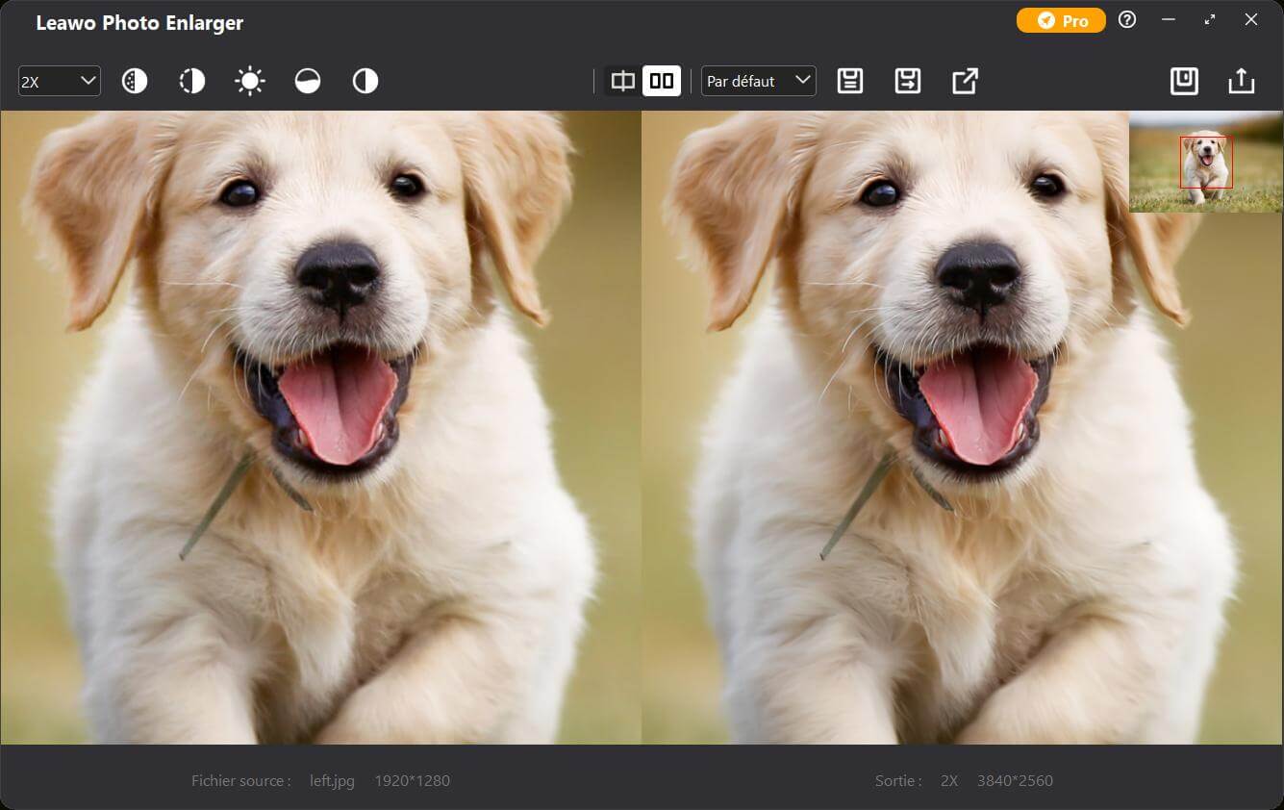This screenshot has width=1284, height=810.
Task: Click the dashed half-circle adjustment icon
Action: pyautogui.click(x=192, y=82)
